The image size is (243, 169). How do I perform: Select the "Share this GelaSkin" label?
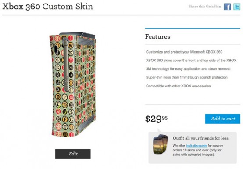[x=204, y=6]
